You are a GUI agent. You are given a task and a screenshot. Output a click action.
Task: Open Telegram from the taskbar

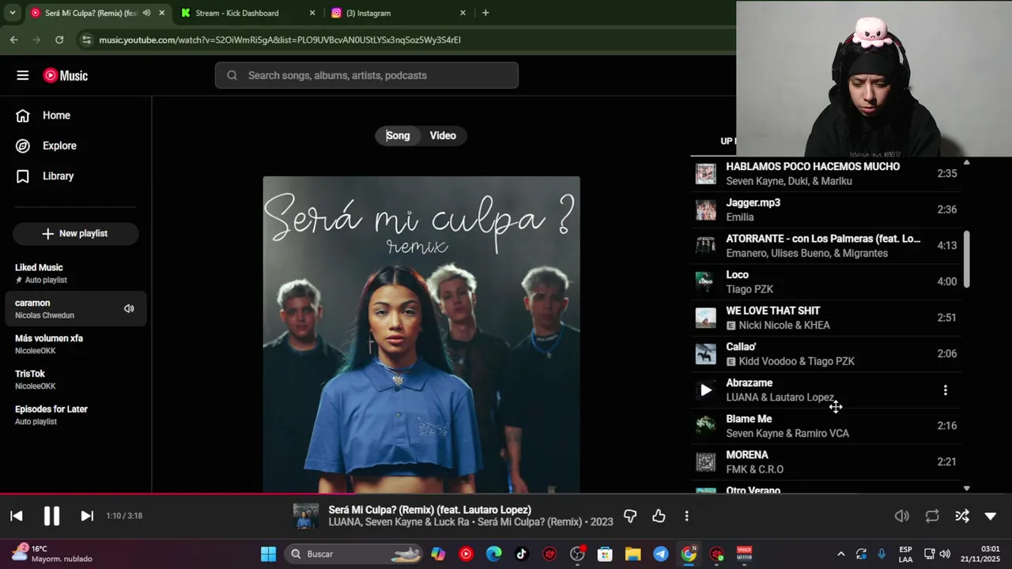[661, 554]
